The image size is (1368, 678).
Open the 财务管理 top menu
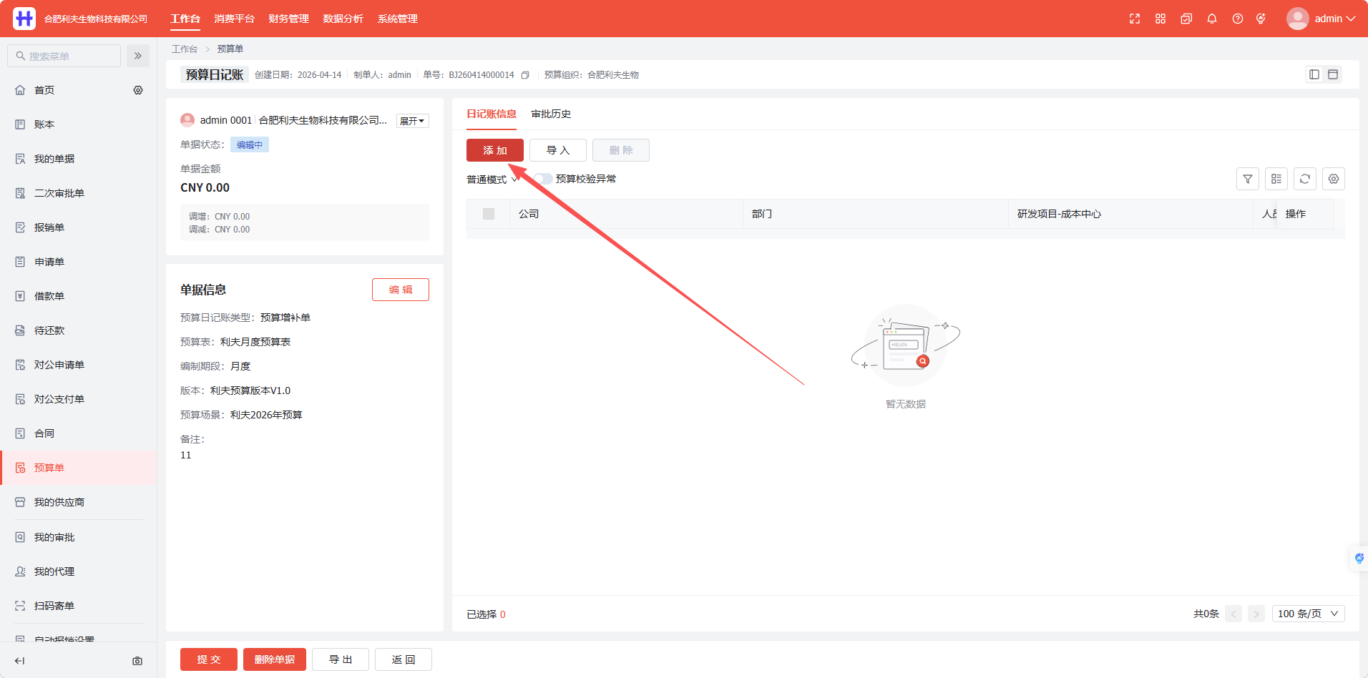pyautogui.click(x=288, y=19)
